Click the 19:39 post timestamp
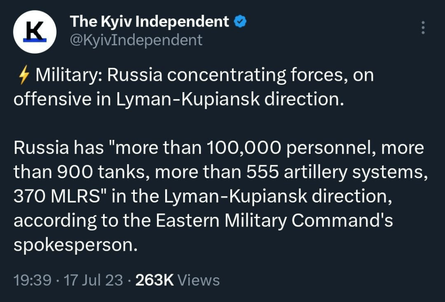This screenshot has height=302, width=445. 32,280
